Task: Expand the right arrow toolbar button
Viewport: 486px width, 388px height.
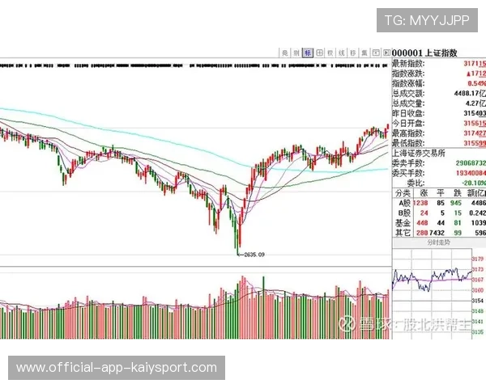Action: point(386,52)
